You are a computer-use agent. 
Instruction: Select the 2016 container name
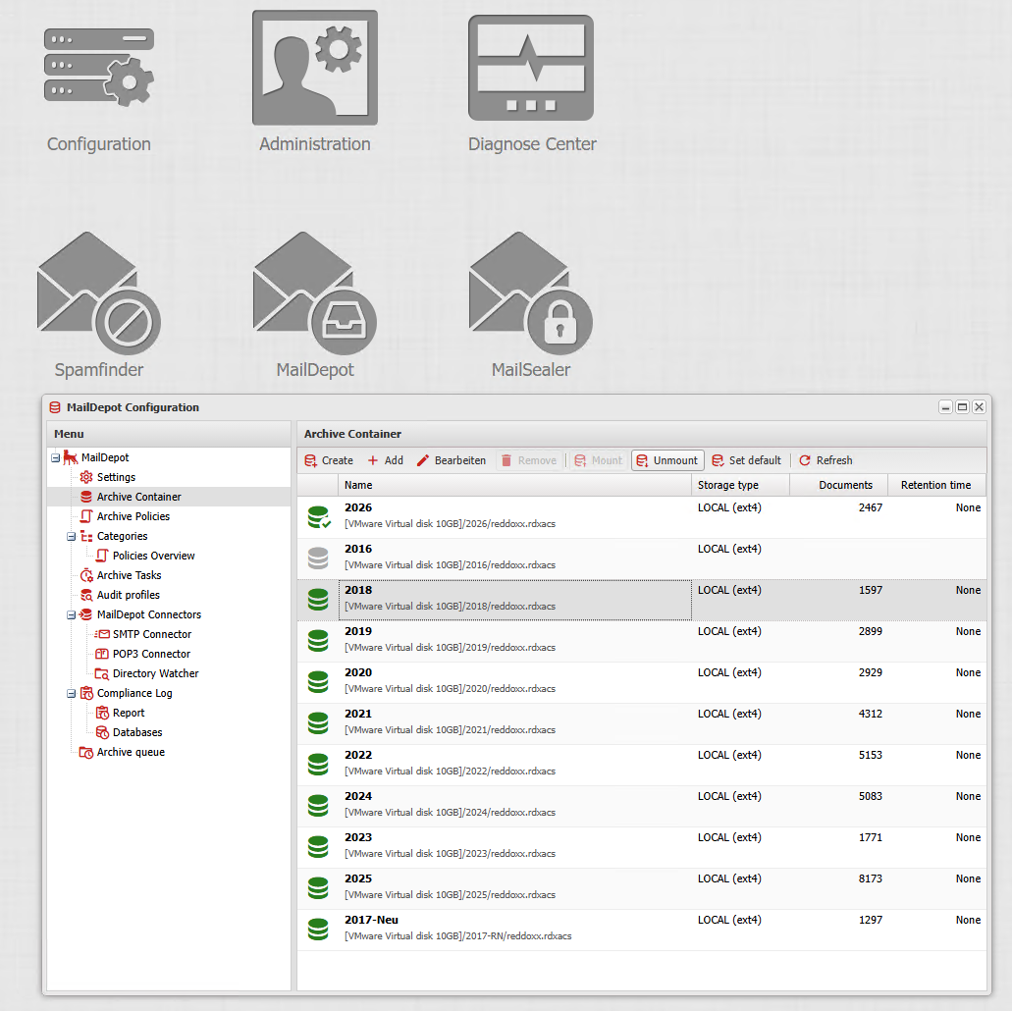[x=358, y=549]
